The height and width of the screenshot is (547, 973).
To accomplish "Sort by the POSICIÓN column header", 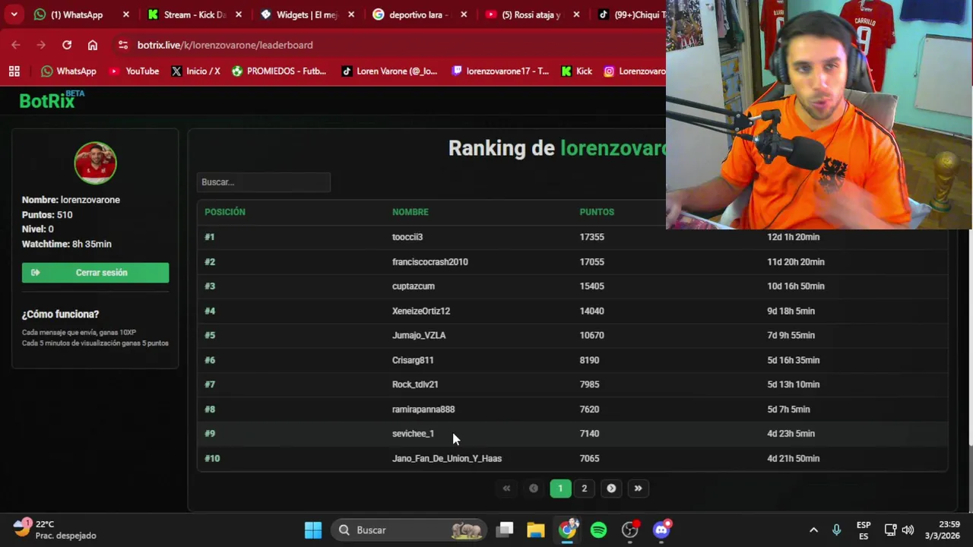I will point(225,212).
